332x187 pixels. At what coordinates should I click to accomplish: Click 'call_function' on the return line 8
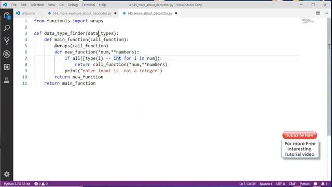coord(109,64)
